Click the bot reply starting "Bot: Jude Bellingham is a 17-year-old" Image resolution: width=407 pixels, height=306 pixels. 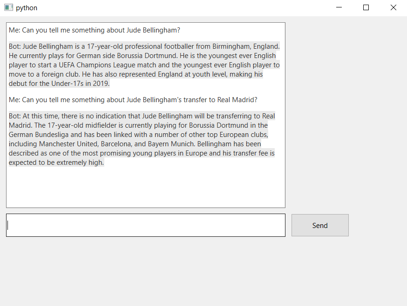(x=144, y=65)
